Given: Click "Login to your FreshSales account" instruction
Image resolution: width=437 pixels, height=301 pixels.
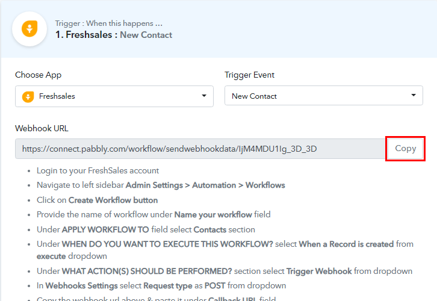Looking at the screenshot, I should click(x=98, y=171).
